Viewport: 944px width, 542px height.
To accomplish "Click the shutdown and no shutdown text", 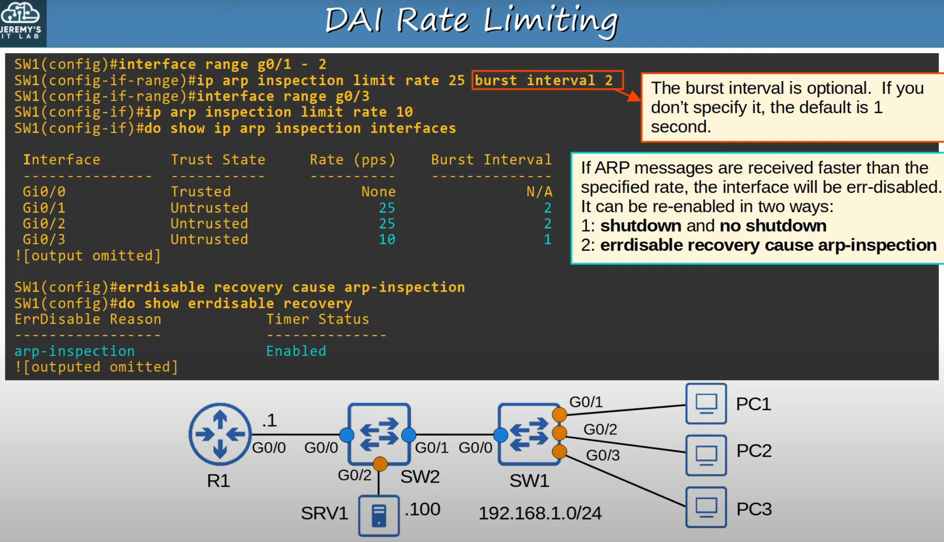I will pyautogui.click(x=713, y=226).
